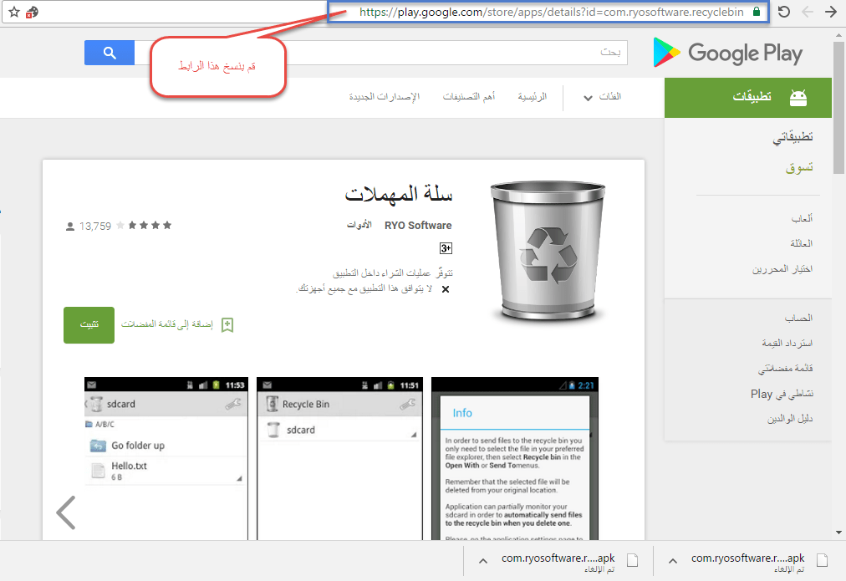Select the تطبيقات apps section header
The height and width of the screenshot is (581, 846).
click(x=748, y=98)
